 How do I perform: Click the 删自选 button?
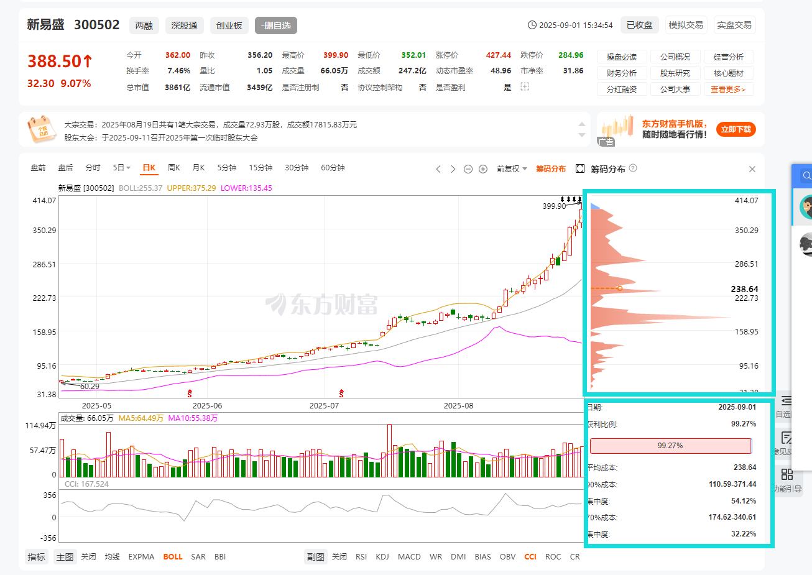276,25
